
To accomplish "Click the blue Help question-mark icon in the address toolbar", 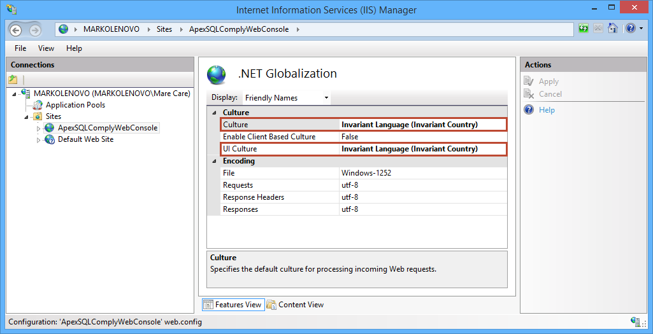I will (631, 28).
